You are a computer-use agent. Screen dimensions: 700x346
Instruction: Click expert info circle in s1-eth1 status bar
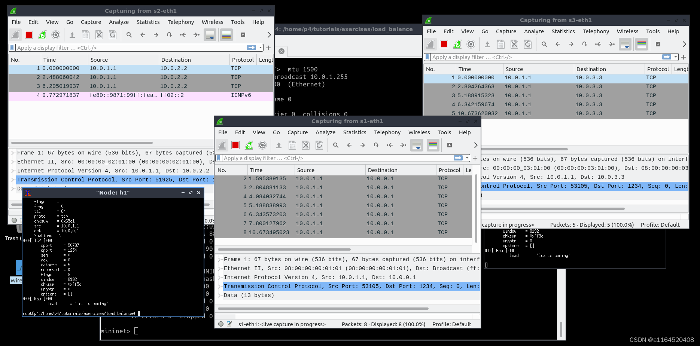point(221,324)
